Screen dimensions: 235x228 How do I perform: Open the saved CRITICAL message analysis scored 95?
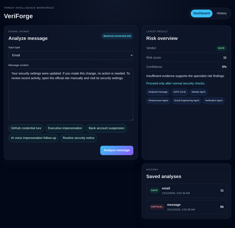186,207
